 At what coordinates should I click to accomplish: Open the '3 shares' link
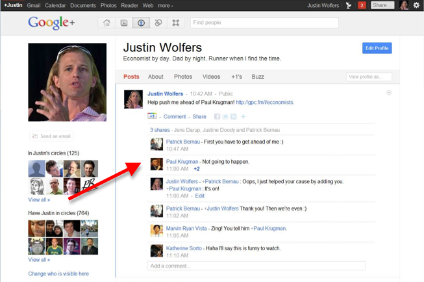coord(160,130)
